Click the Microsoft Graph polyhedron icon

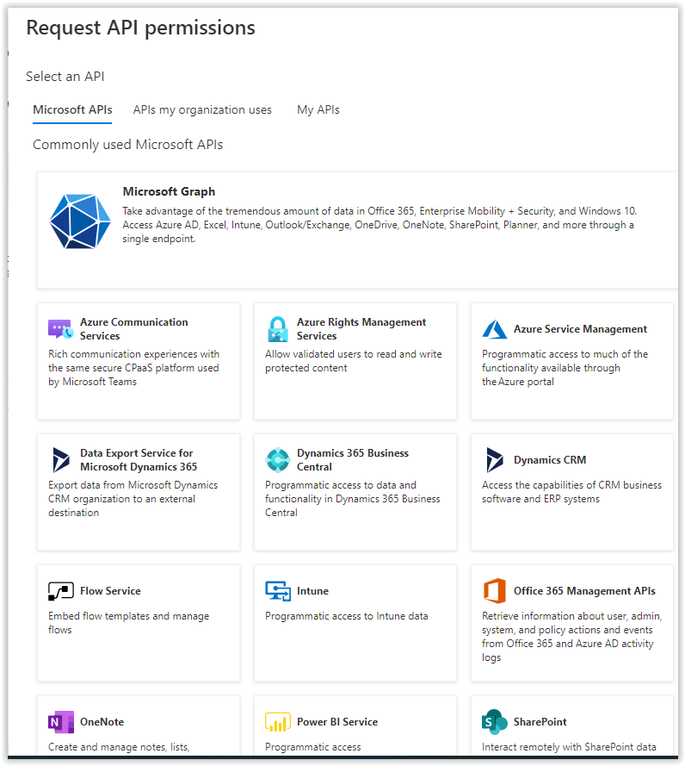[x=80, y=221]
